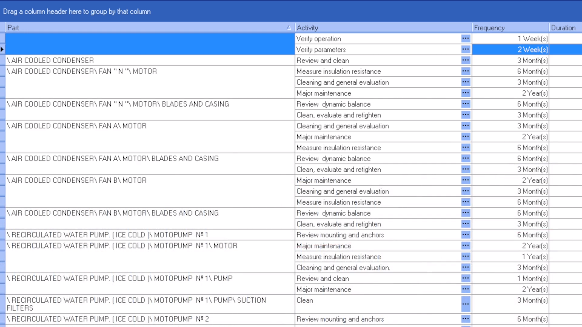Click ellipsis next to Review mounting and anchors
The image size is (582, 327).
466,235
